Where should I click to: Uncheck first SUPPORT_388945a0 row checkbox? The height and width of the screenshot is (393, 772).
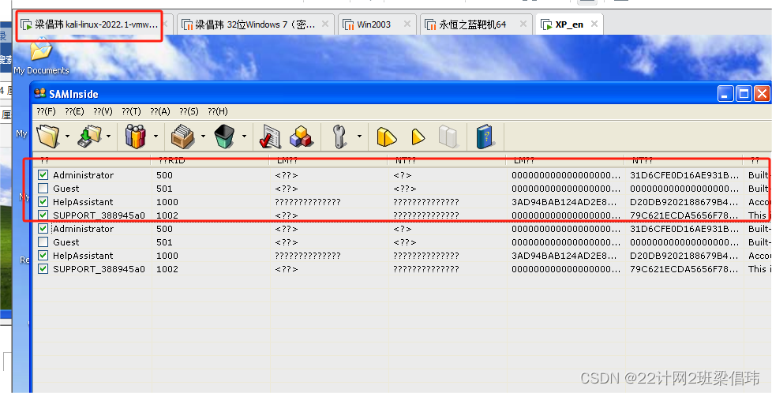pyautogui.click(x=43, y=215)
